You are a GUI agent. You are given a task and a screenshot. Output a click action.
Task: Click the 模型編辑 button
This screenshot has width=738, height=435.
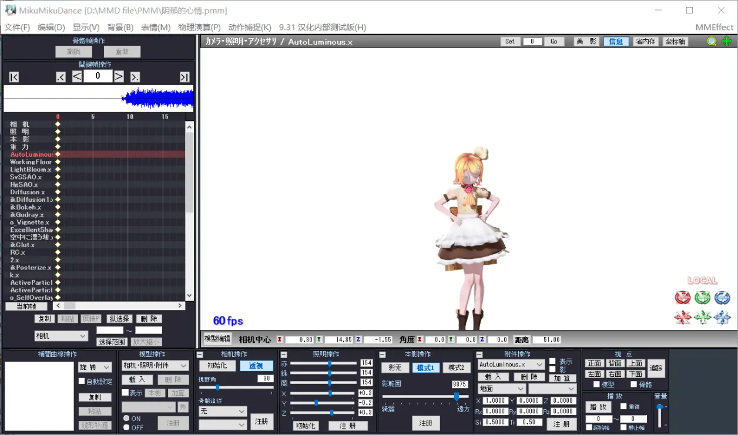tap(217, 339)
